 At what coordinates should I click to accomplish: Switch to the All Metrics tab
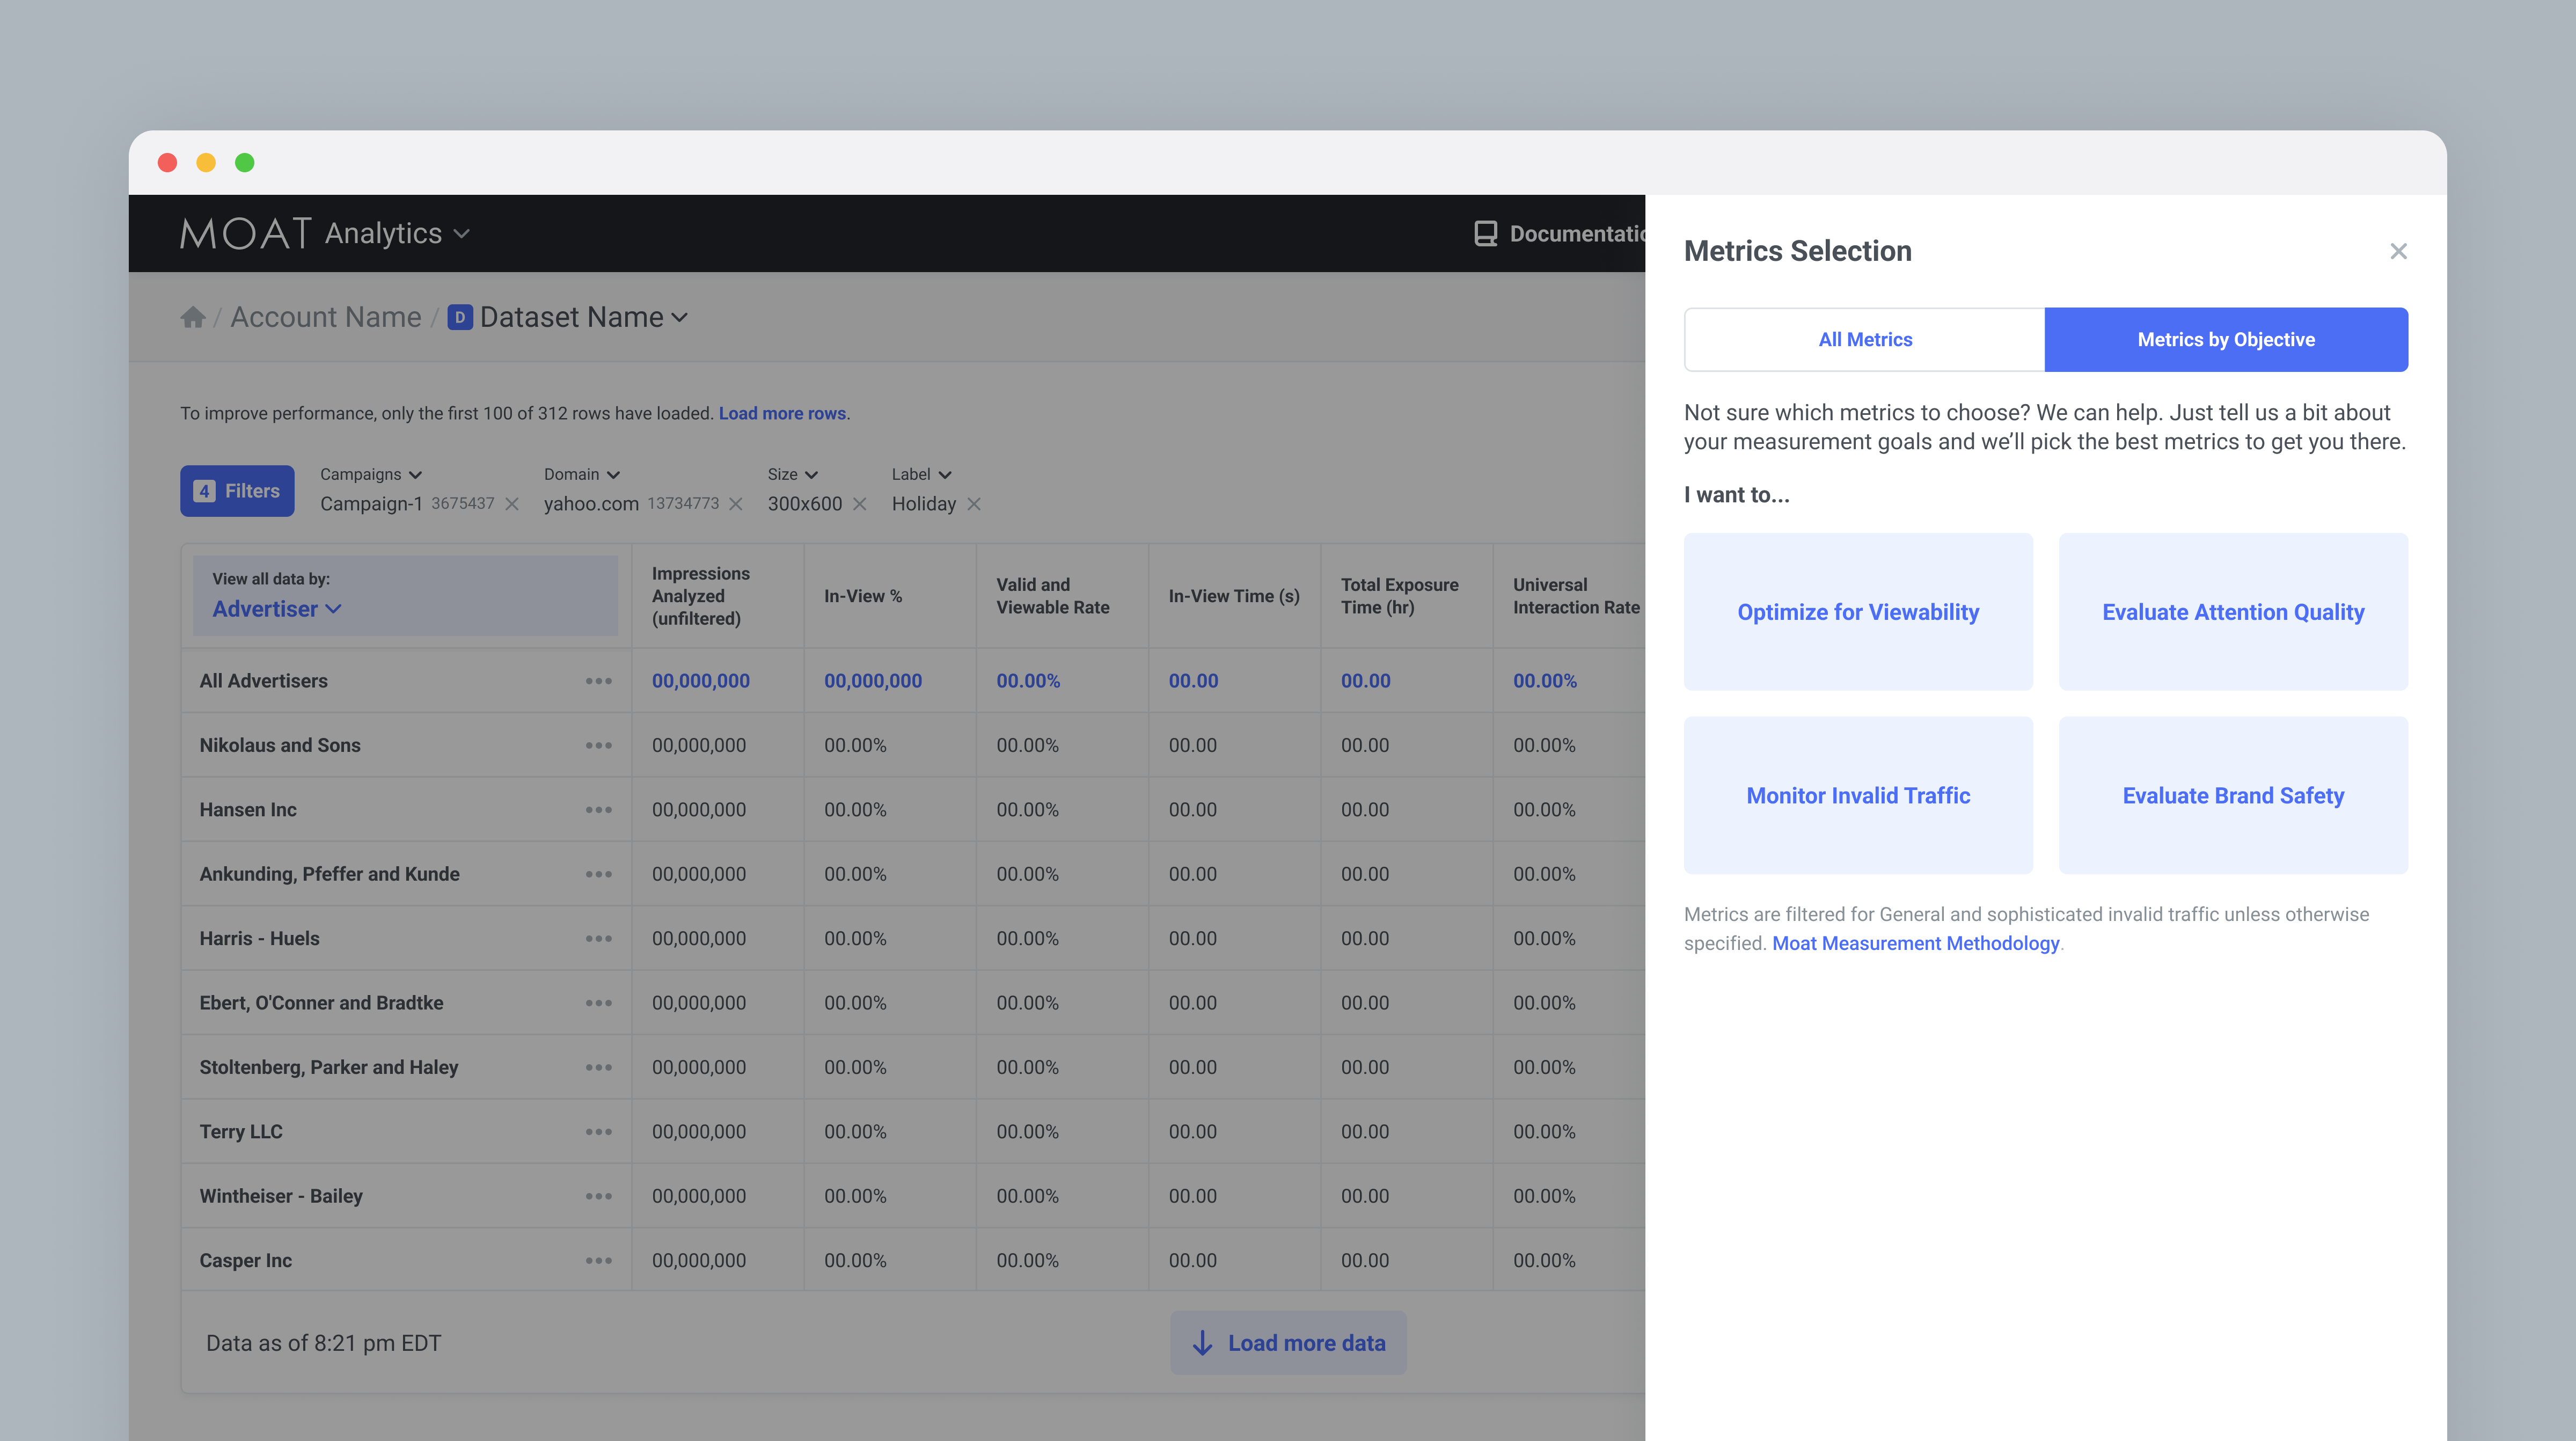pyautogui.click(x=1865, y=340)
